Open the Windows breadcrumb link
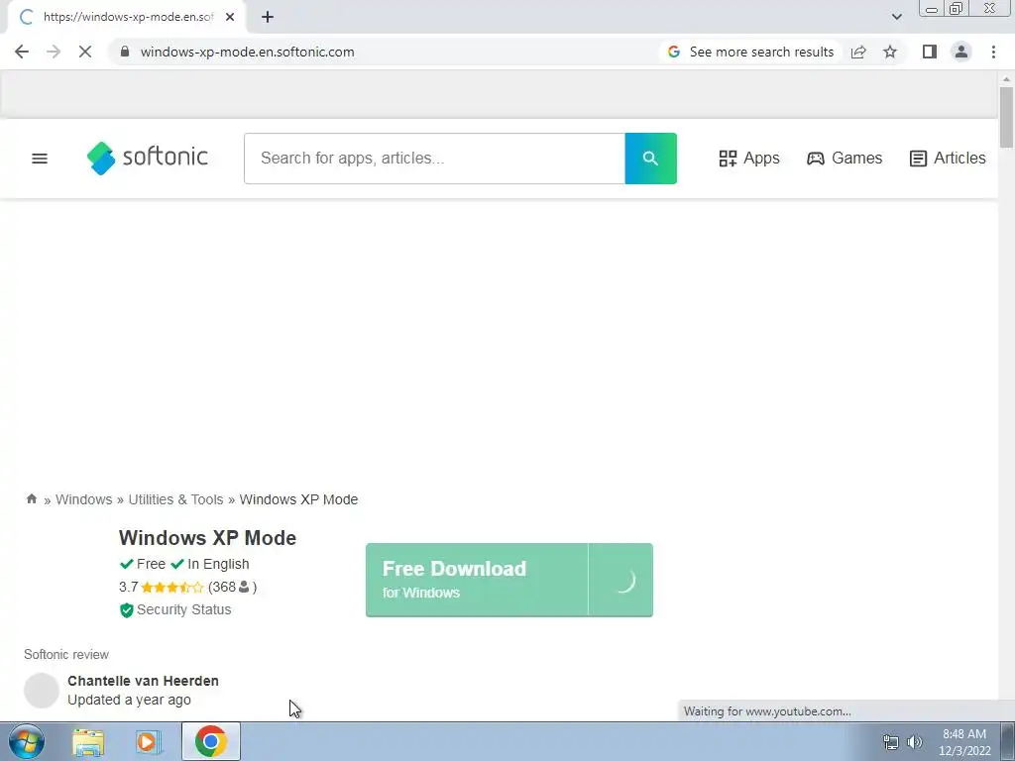 coord(83,499)
